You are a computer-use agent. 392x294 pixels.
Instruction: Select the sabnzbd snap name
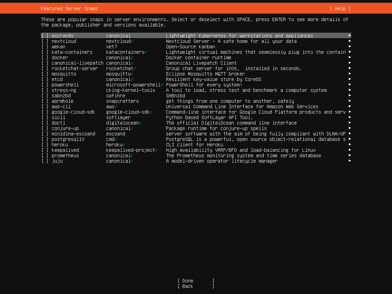click(61, 96)
